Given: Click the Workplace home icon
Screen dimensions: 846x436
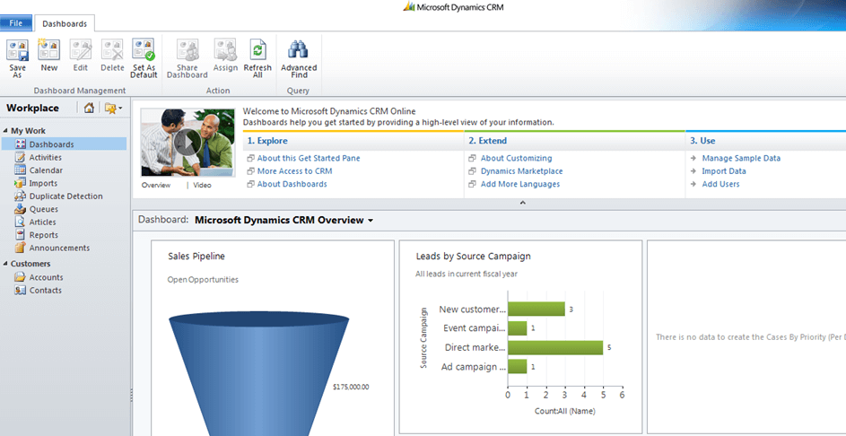Looking at the screenshot, I should click(89, 108).
